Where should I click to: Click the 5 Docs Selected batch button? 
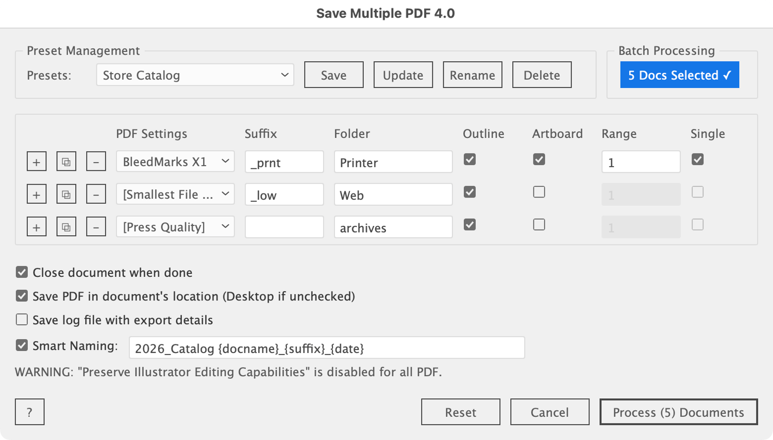679,75
